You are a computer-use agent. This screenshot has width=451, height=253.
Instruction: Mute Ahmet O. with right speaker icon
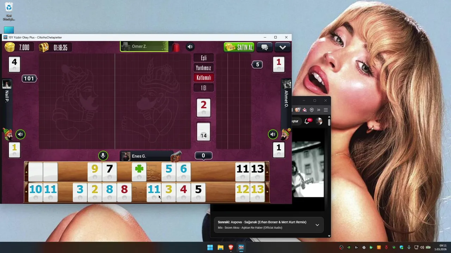pos(273,134)
